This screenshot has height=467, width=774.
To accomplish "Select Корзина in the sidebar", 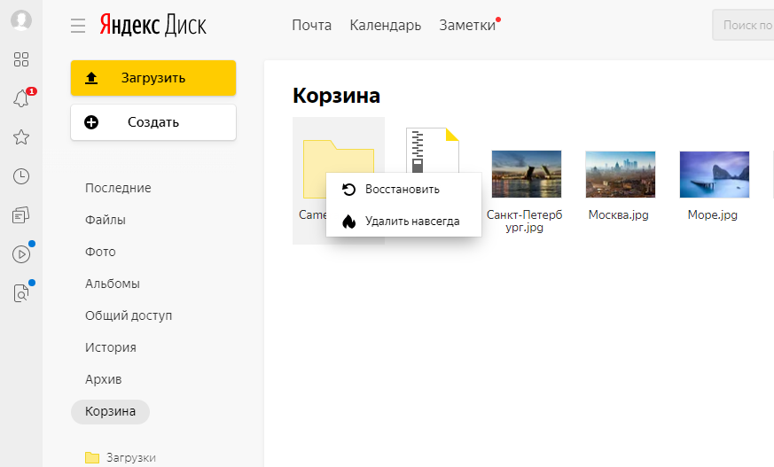I will pyautogui.click(x=110, y=412).
